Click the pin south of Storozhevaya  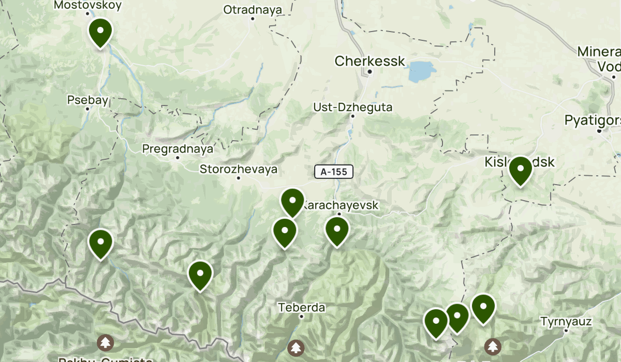coord(200,275)
